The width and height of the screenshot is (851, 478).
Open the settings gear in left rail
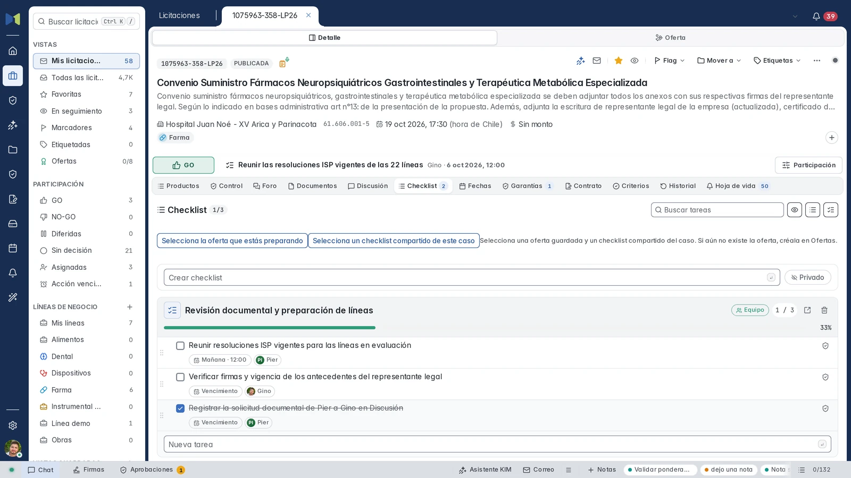(13, 425)
